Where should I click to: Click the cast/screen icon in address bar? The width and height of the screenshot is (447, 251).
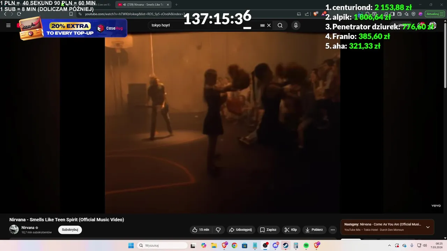pos(299,14)
